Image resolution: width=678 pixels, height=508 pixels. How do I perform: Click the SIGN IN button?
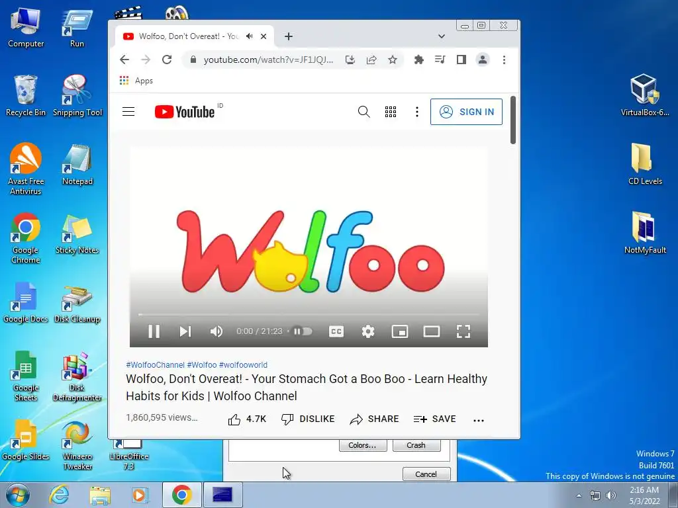[x=466, y=112]
